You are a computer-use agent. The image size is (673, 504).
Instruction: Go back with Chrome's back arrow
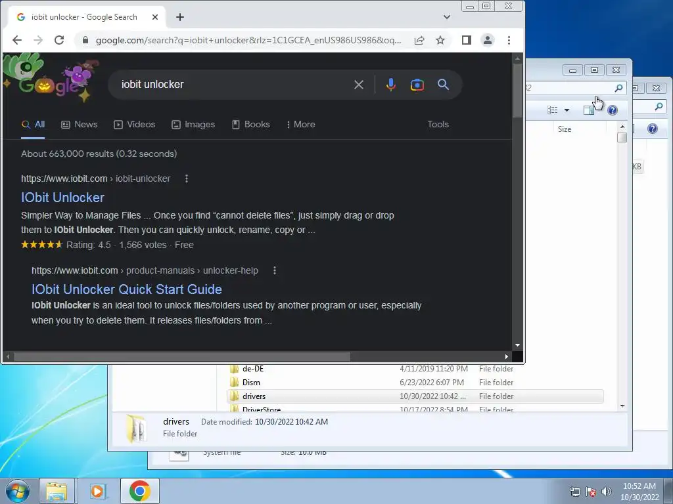click(x=17, y=40)
